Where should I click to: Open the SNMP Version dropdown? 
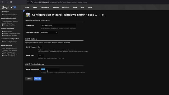pos(40,47)
